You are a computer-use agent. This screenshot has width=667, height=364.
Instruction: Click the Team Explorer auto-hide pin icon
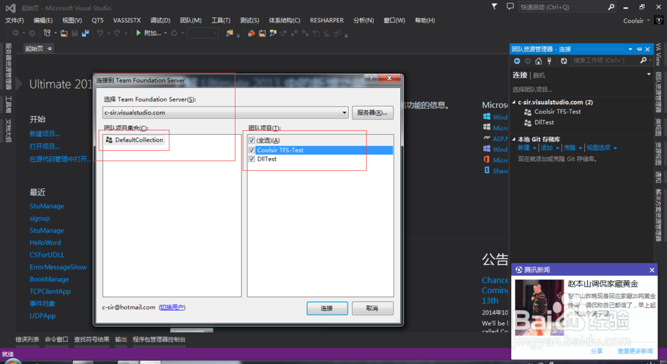pos(639,49)
